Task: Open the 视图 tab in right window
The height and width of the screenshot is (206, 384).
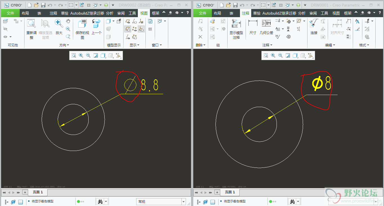Action: 336,13
